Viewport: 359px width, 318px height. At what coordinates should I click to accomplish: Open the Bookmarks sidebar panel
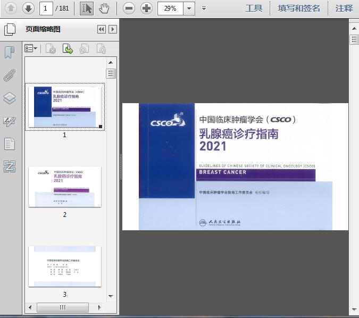(x=10, y=53)
